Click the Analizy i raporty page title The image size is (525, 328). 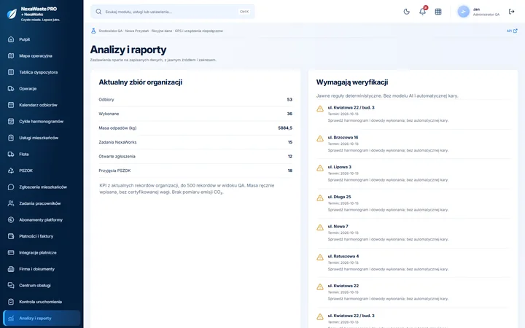point(128,50)
